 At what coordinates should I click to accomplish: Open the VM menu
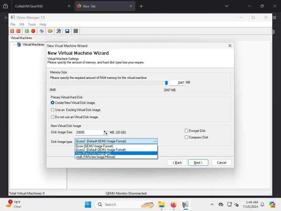(22, 24)
